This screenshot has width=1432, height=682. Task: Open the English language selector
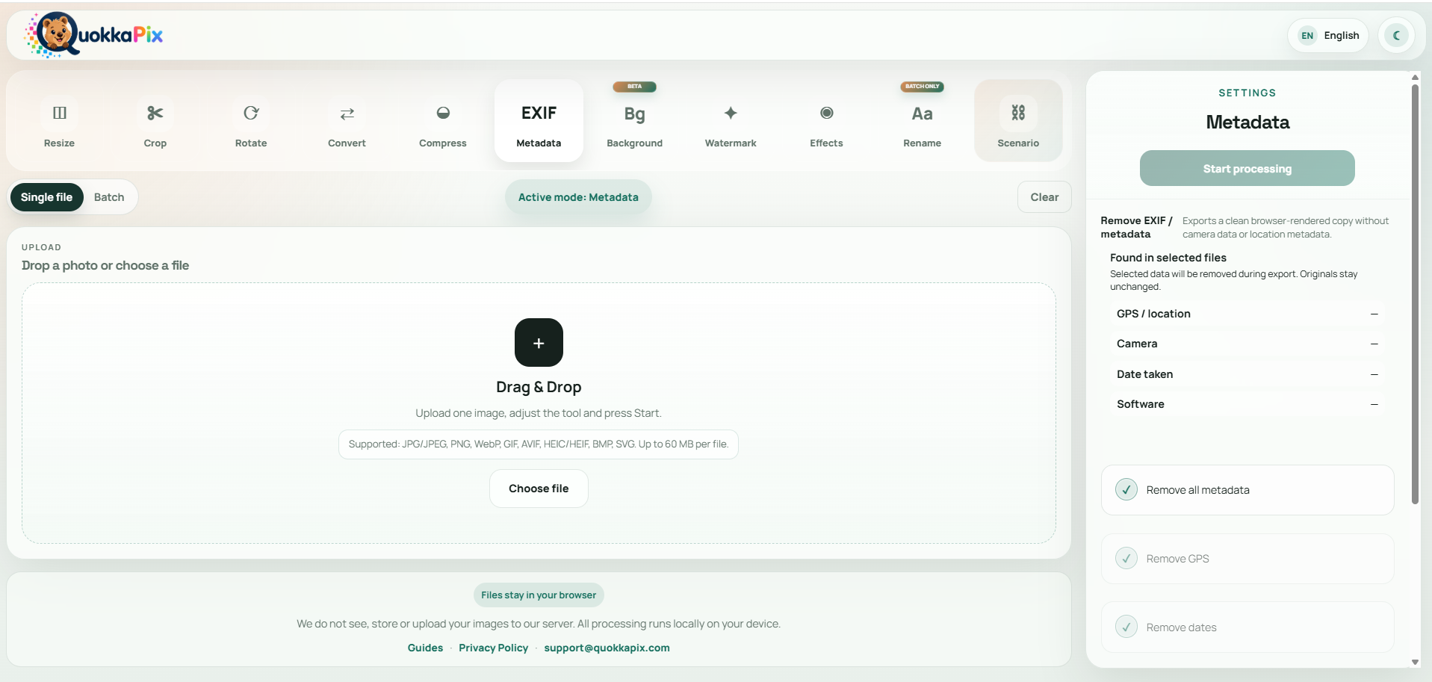(x=1327, y=35)
